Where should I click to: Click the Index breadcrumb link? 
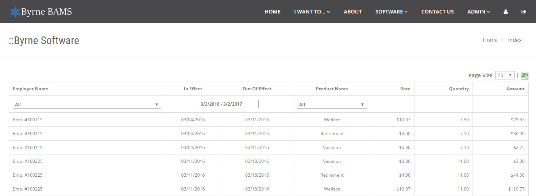pos(515,40)
